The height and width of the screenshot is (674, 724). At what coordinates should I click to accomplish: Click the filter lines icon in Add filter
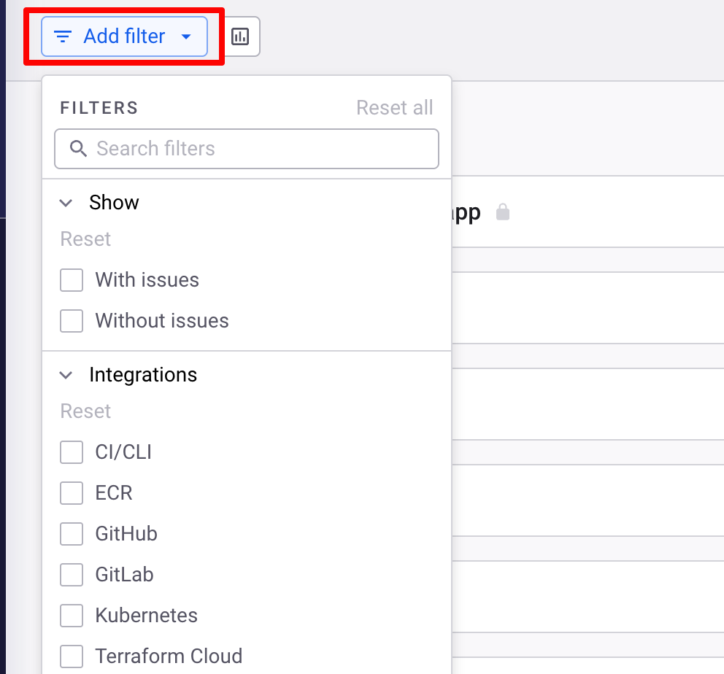point(62,36)
